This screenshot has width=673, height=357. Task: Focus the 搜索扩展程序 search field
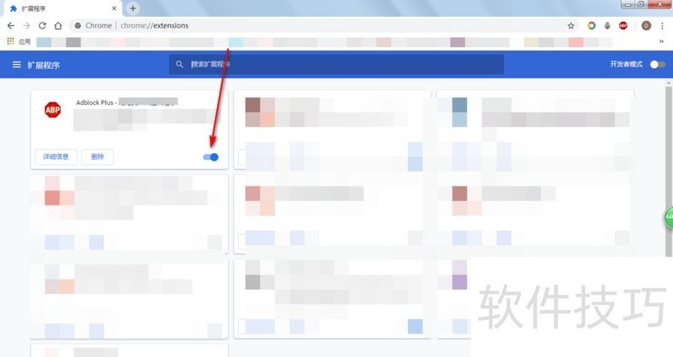[336, 65]
